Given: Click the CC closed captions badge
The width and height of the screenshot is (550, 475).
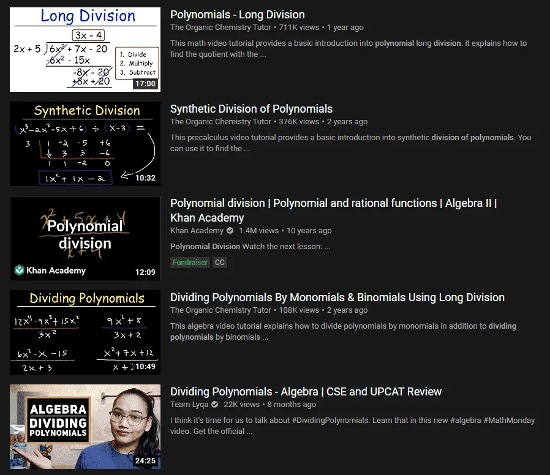Looking at the screenshot, I should [220, 263].
